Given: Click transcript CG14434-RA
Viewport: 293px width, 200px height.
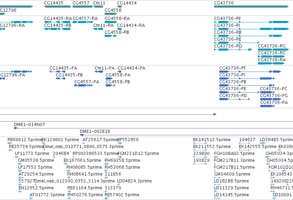Looking at the screenshot, I should click(131, 25).
